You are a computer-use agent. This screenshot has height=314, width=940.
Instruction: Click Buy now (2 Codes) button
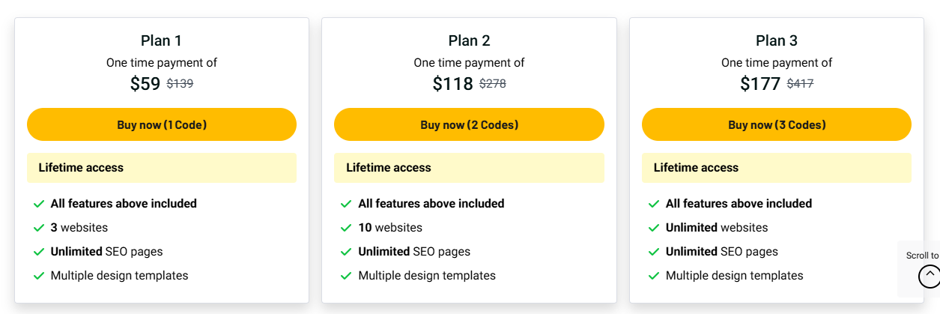coord(469,124)
